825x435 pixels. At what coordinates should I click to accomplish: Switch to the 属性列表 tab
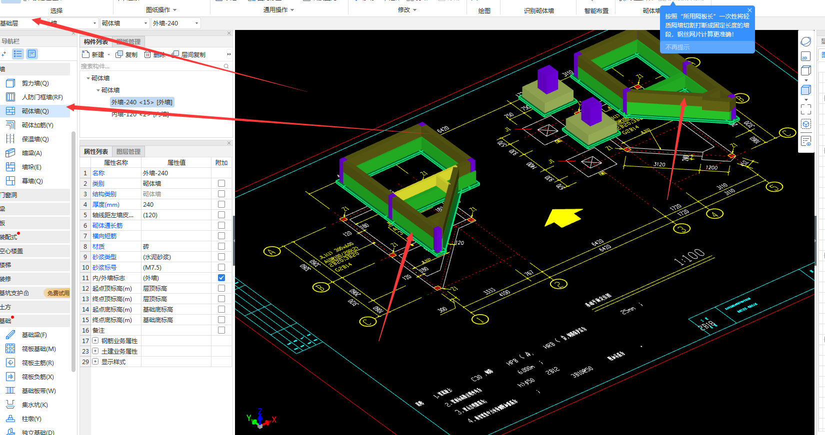coord(96,152)
